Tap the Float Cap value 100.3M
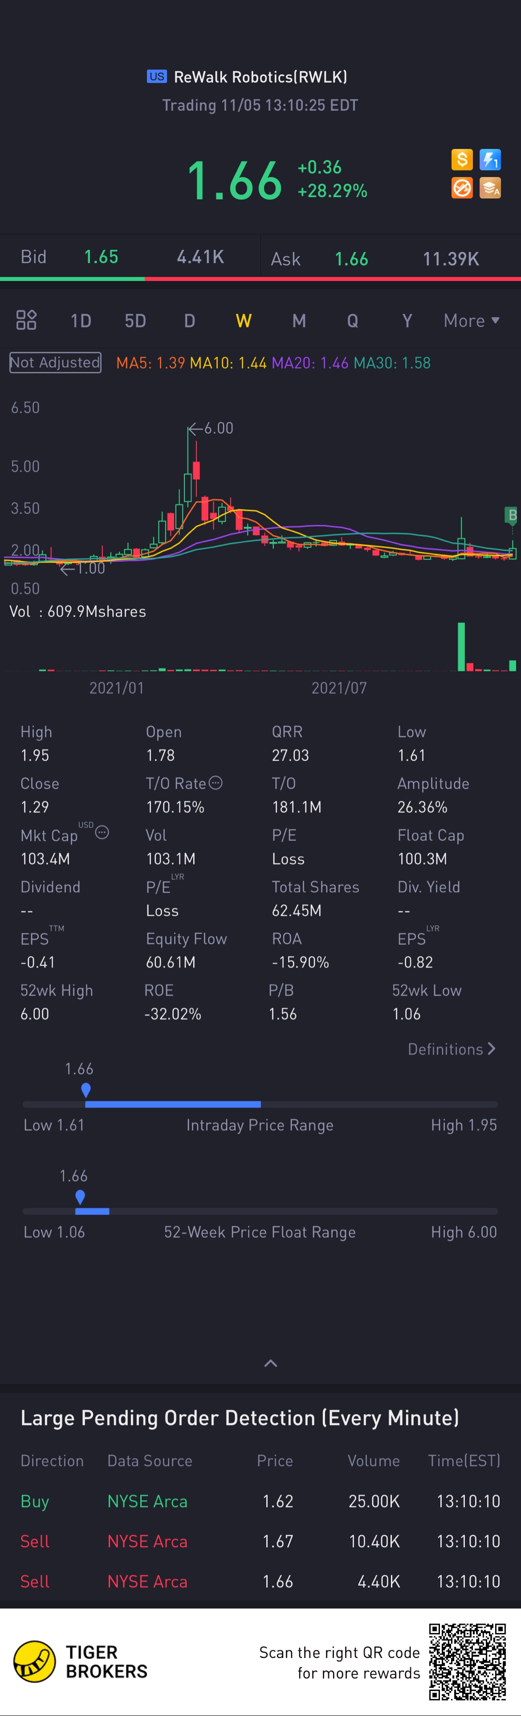Image resolution: width=521 pixels, height=1716 pixels. pos(422,858)
